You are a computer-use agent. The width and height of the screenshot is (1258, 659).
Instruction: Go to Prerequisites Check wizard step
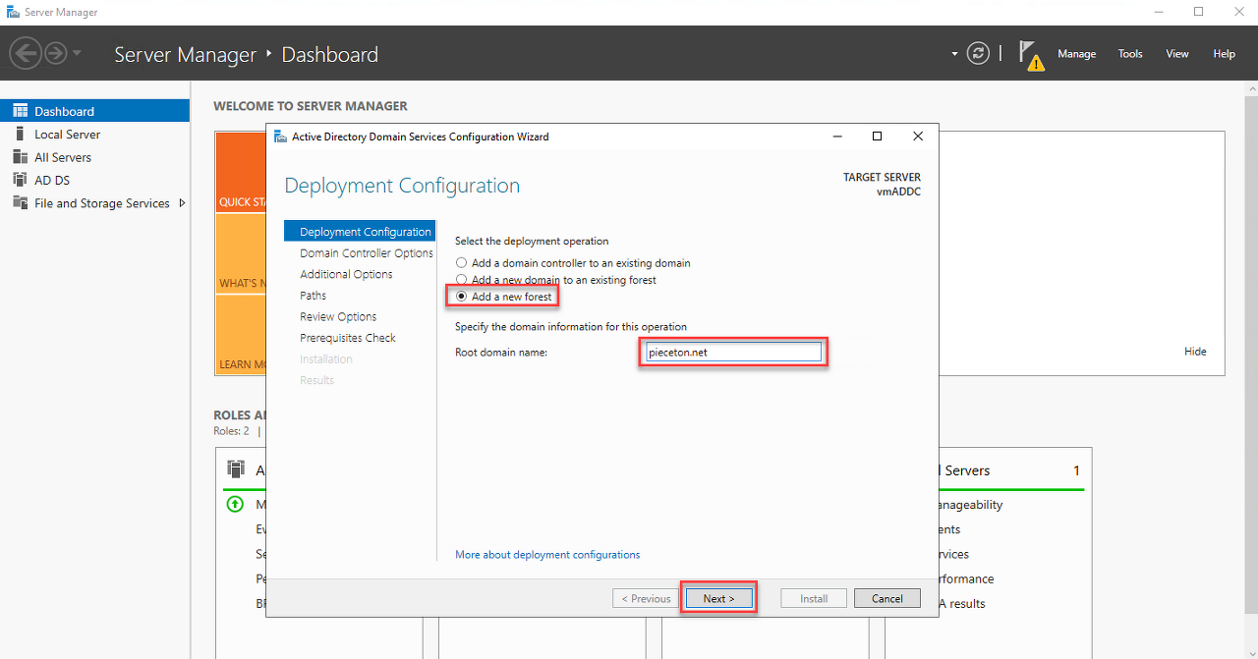(348, 338)
